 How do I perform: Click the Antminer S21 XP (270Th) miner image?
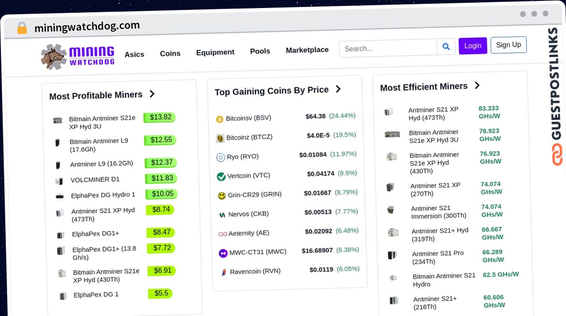(390, 187)
